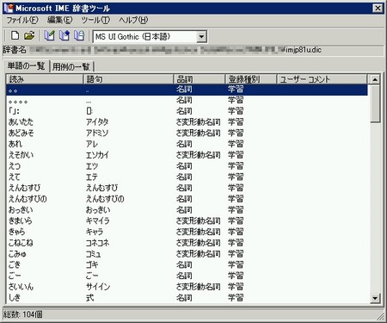
Task: Switch to the 単語の一覧 tab
Action: (26, 65)
